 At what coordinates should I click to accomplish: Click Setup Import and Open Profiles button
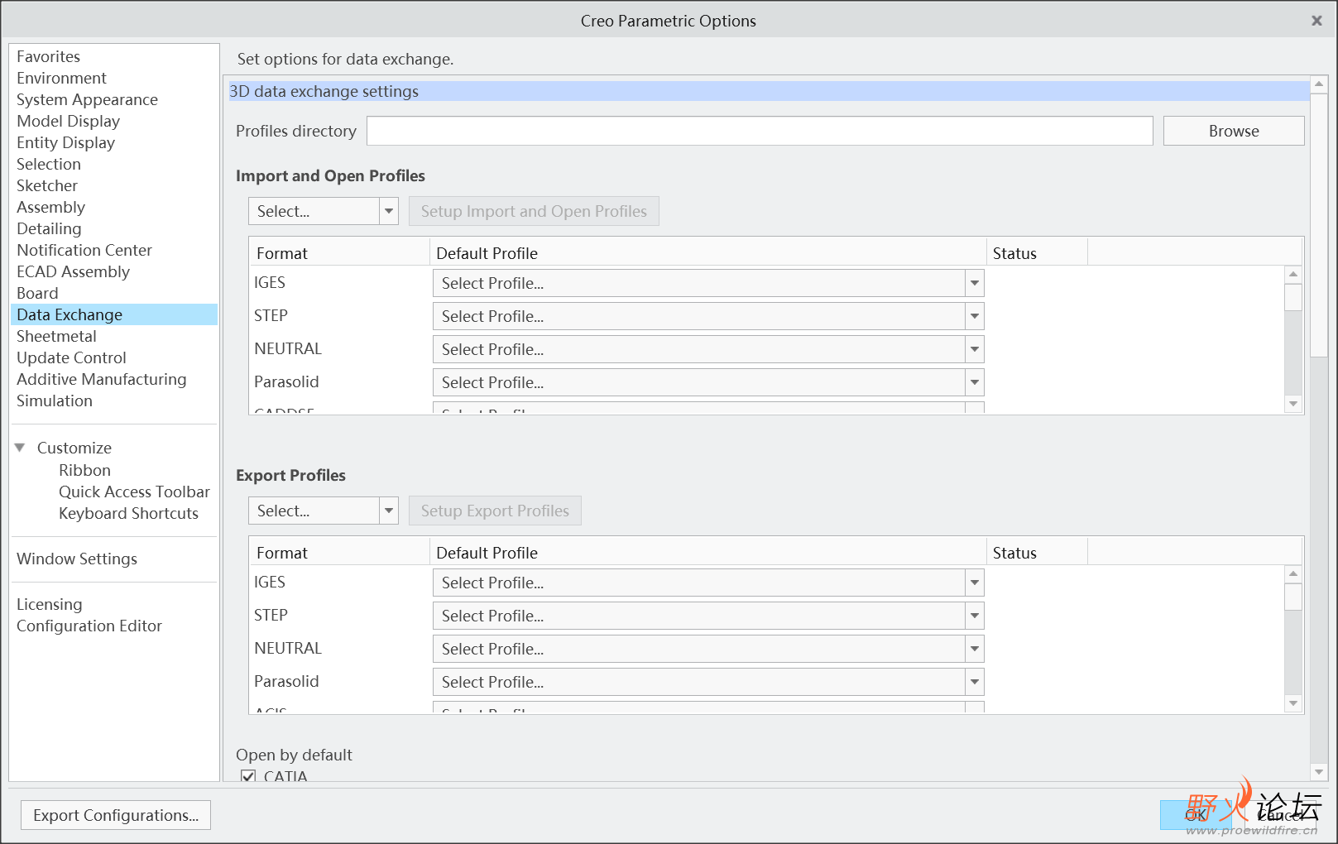[534, 211]
